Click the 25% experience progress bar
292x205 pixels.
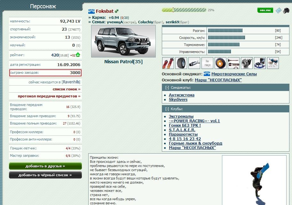(x=184, y=10)
